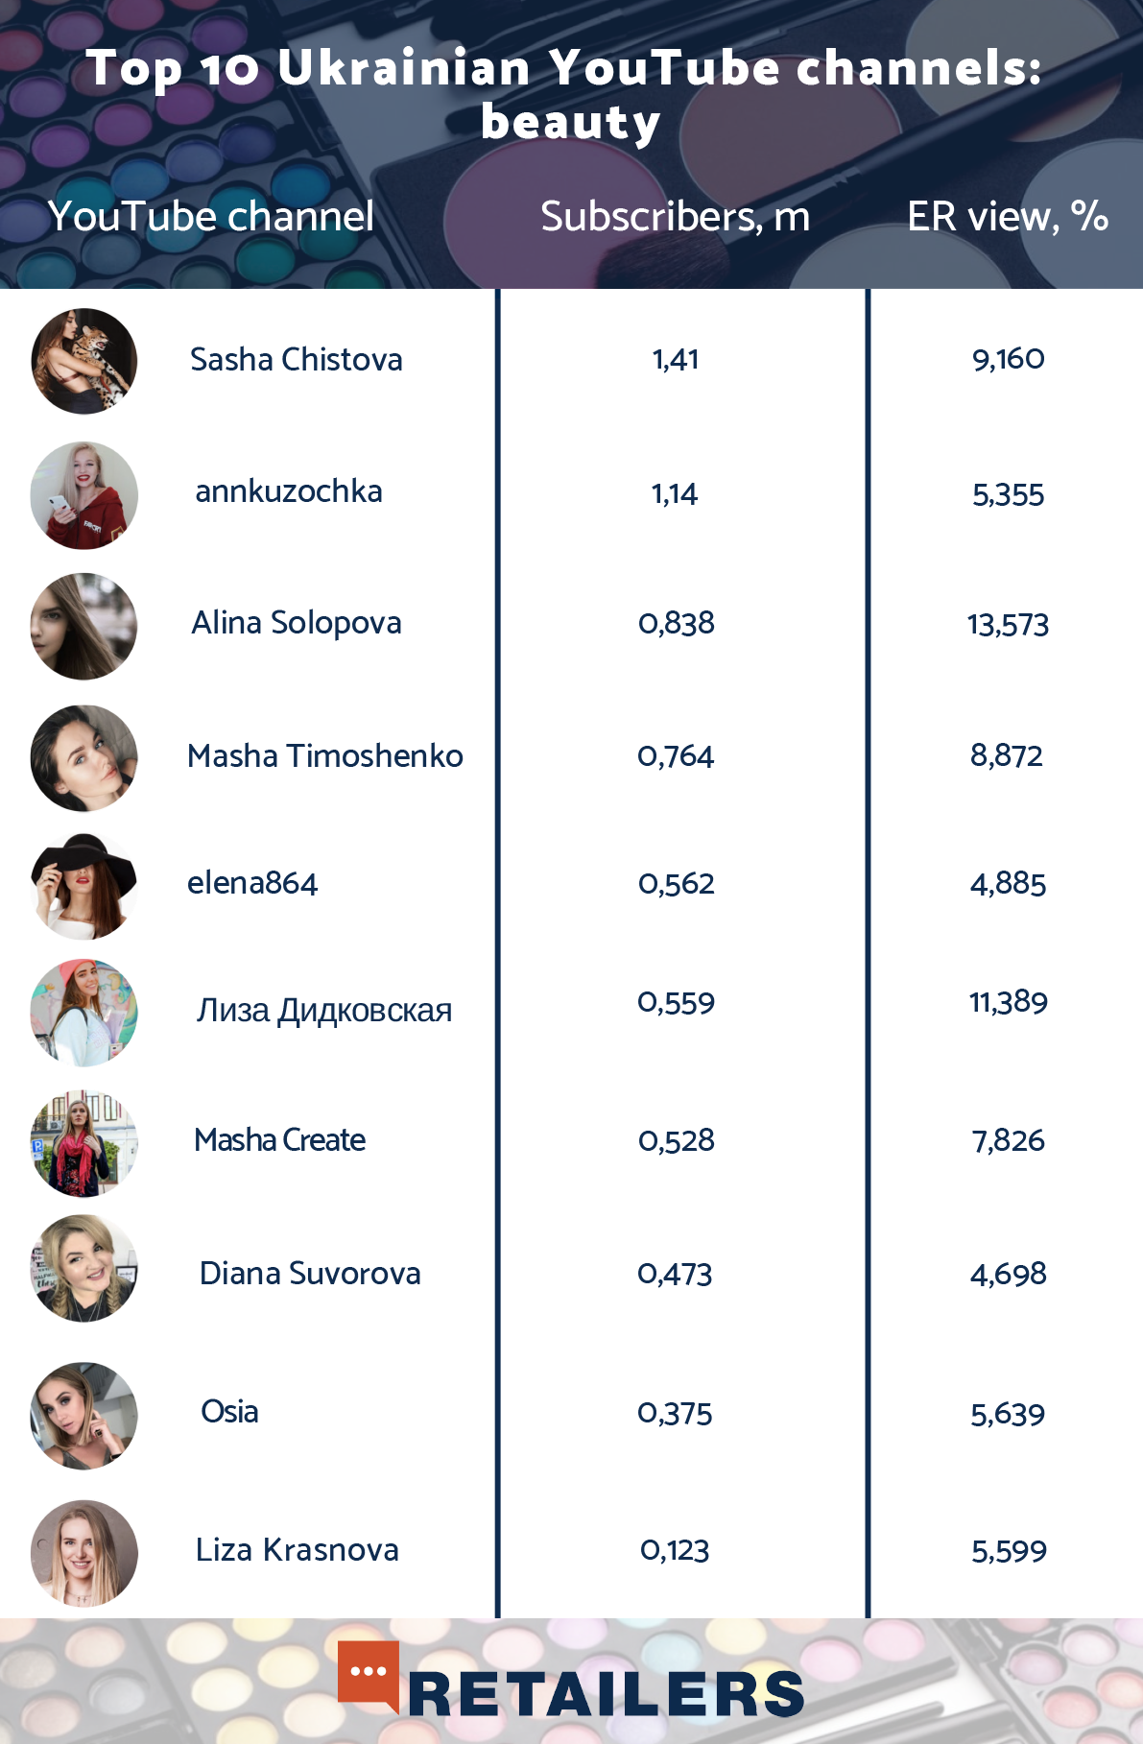Select Osia's avatar photo
This screenshot has width=1143, height=1744.
click(84, 1416)
